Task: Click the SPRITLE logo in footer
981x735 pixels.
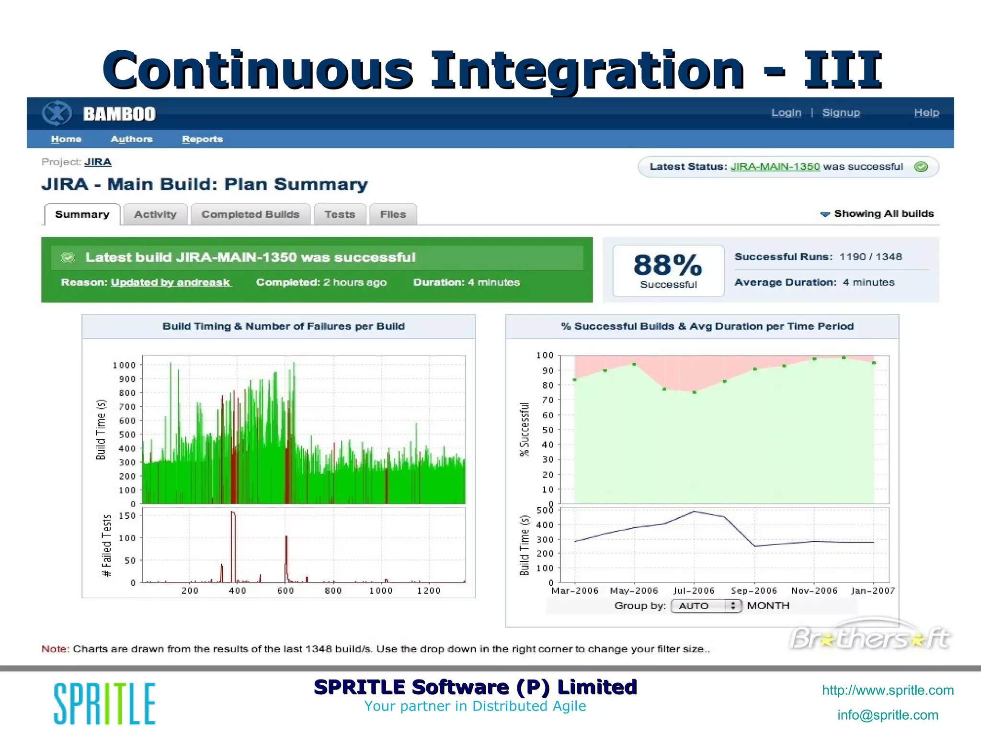Action: [x=104, y=703]
